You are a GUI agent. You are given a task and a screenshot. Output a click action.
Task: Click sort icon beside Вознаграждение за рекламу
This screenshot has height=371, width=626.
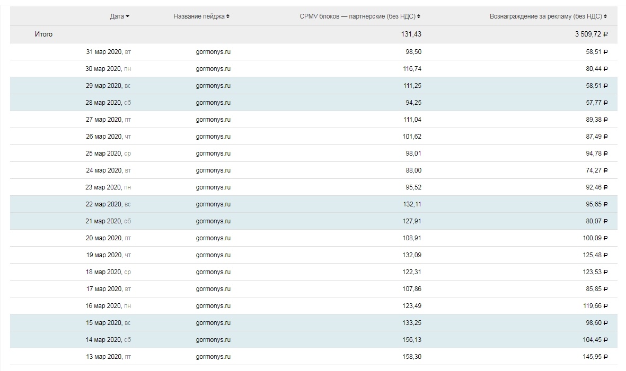(x=605, y=16)
